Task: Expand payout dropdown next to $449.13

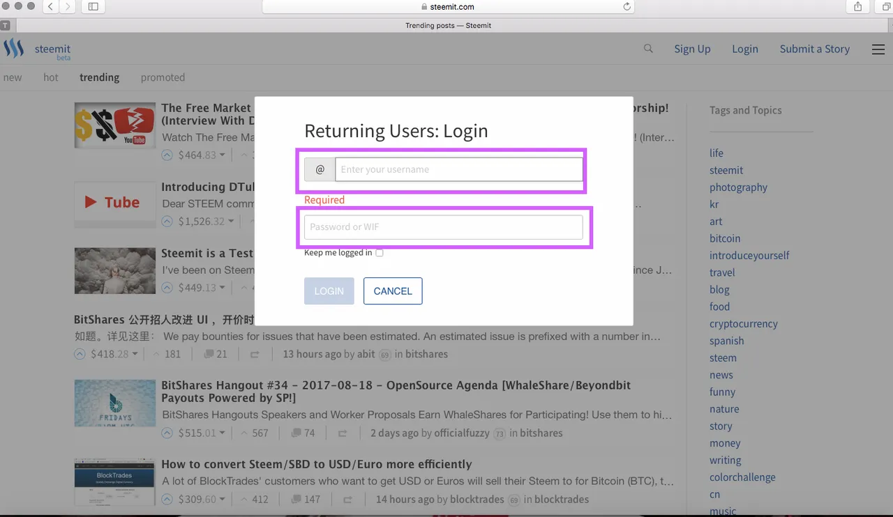Action: pos(223,288)
